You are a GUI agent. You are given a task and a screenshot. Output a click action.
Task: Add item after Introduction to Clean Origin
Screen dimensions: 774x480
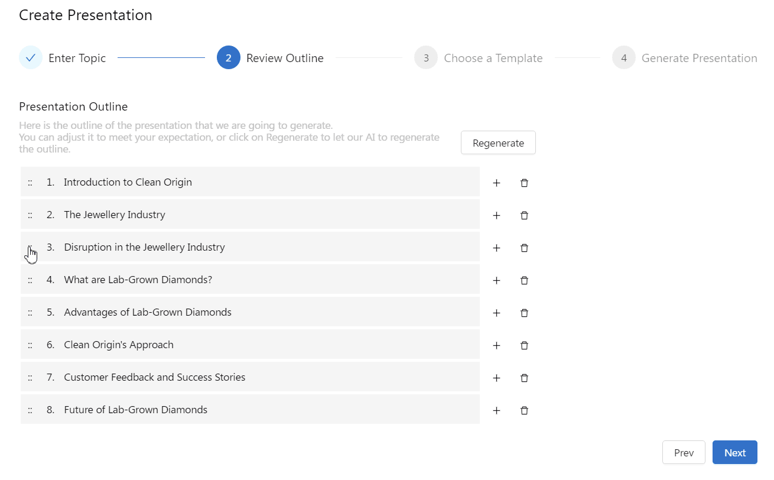pyautogui.click(x=496, y=183)
